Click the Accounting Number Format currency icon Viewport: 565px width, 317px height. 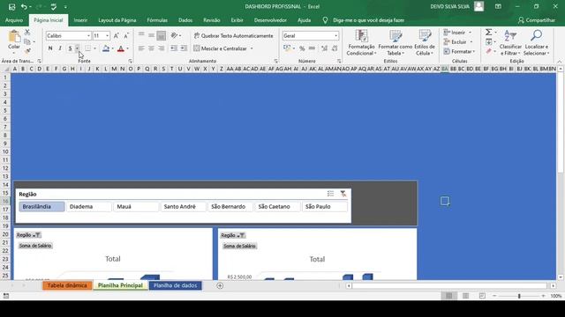pos(287,48)
